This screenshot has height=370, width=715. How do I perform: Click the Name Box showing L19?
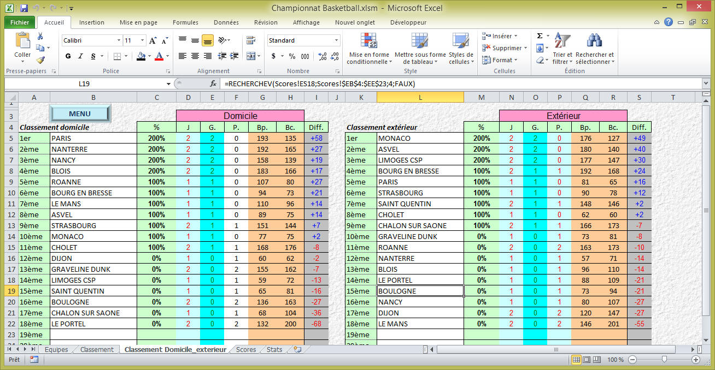click(84, 83)
